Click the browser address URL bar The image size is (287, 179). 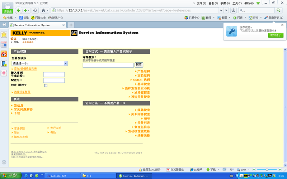click(x=136, y=10)
